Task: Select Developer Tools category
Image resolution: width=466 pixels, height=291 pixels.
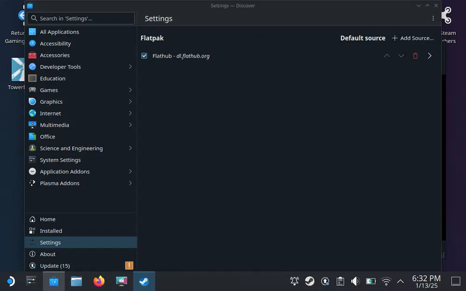Action: (x=81, y=67)
